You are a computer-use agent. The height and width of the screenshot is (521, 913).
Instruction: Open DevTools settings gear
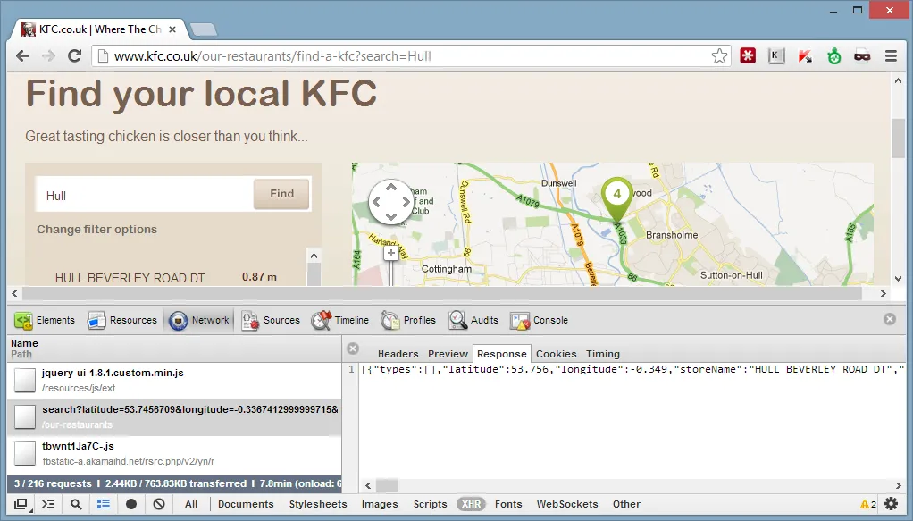click(891, 504)
